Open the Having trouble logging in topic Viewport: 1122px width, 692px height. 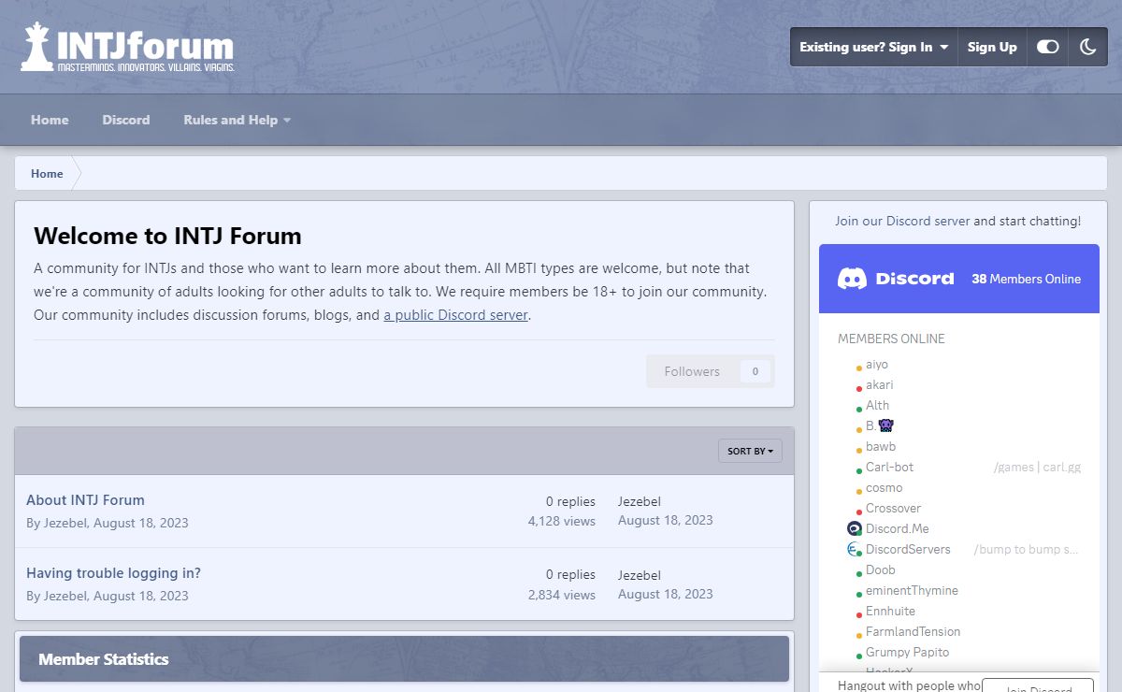(x=113, y=573)
